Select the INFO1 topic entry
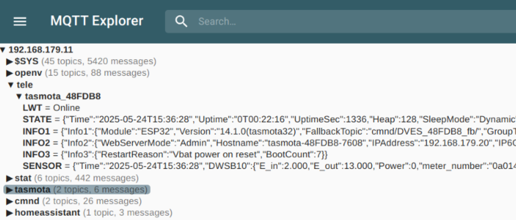The height and width of the screenshot is (220, 516). pos(37,131)
